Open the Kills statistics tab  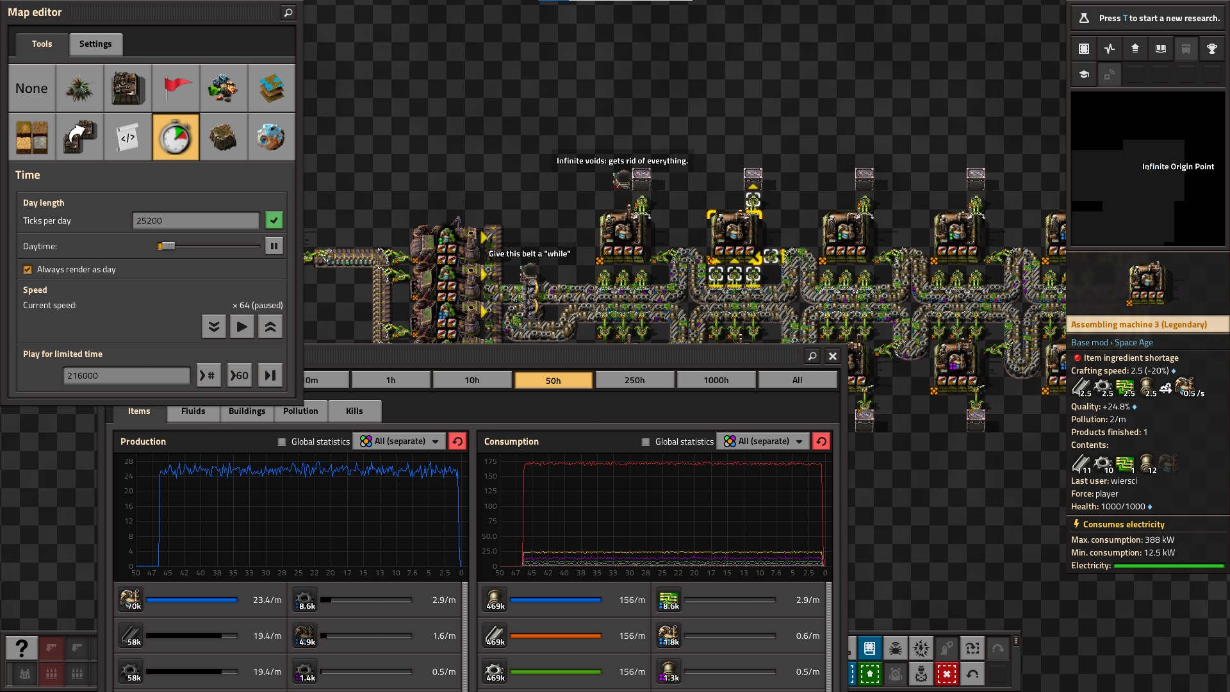pyautogui.click(x=354, y=411)
